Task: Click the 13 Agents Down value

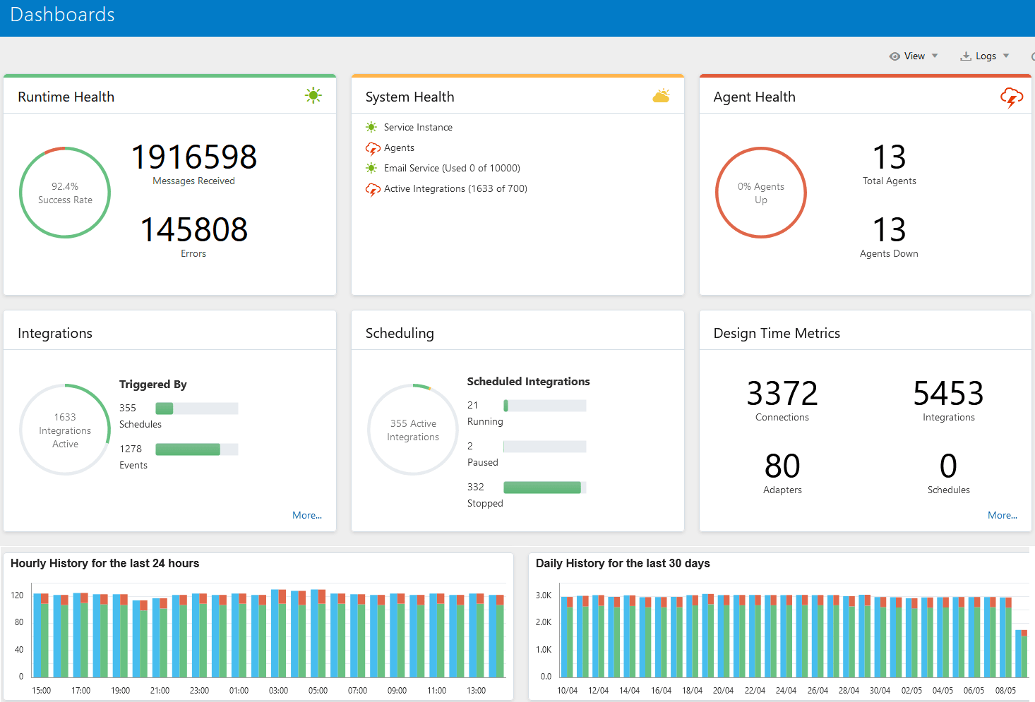Action: [x=890, y=230]
